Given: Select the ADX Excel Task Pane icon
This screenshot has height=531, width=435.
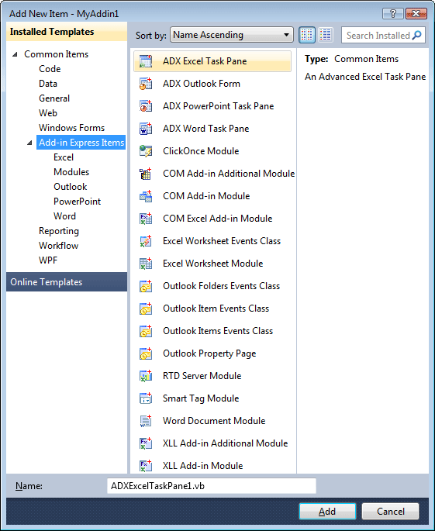Looking at the screenshot, I should point(146,61).
